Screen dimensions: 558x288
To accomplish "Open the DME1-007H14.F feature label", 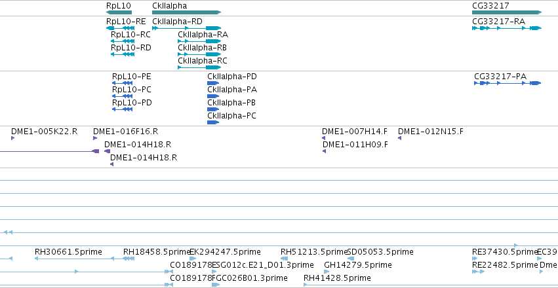I will [x=355, y=132].
